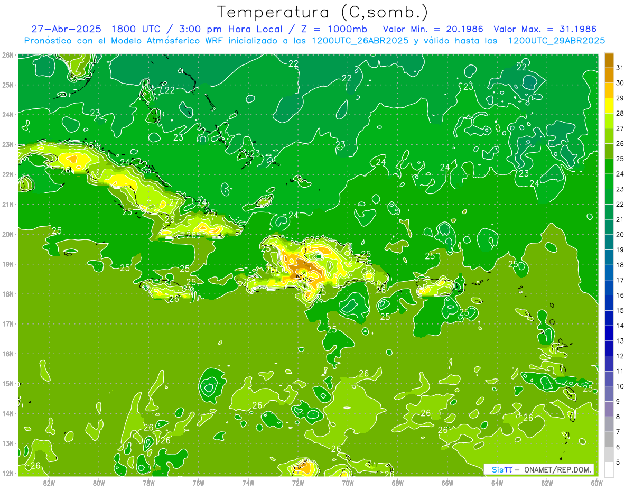The width and height of the screenshot is (634, 490).
Task: Click the color bar label "30"
Action: tap(620, 83)
